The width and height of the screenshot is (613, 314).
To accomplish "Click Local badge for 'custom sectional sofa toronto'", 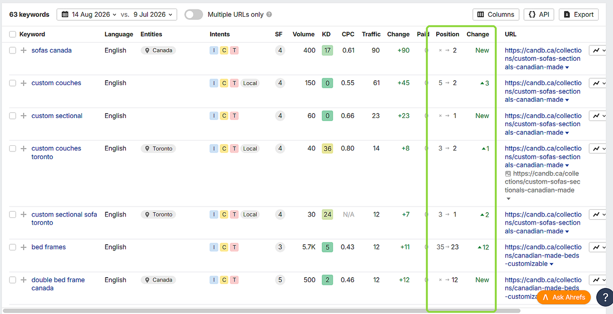I will [x=250, y=215].
